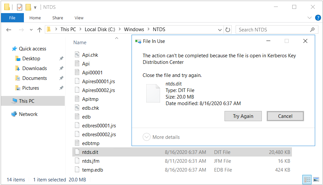Open the address bar history dropdown
The height and width of the screenshot is (185, 323).
click(220, 30)
